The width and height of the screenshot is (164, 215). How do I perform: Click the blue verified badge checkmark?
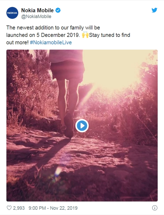click(x=58, y=10)
